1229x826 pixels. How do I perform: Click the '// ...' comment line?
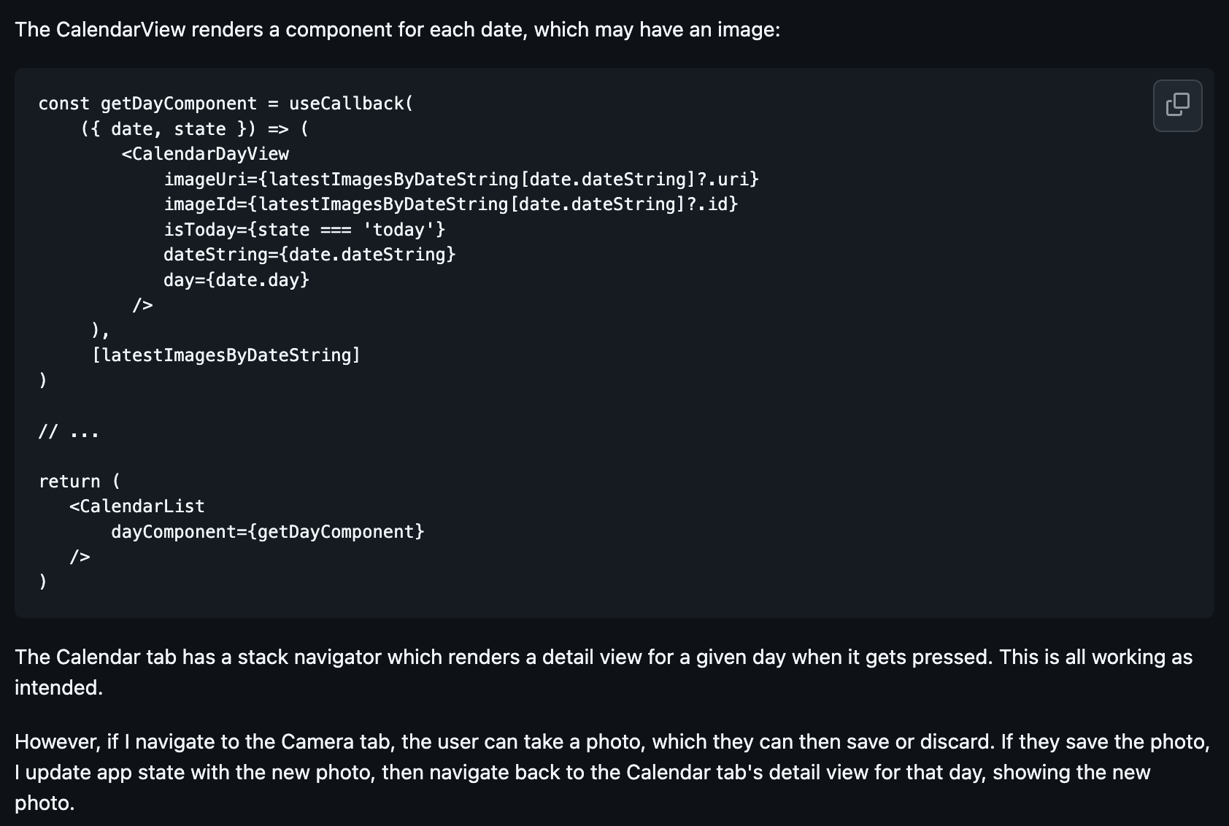pyautogui.click(x=69, y=432)
